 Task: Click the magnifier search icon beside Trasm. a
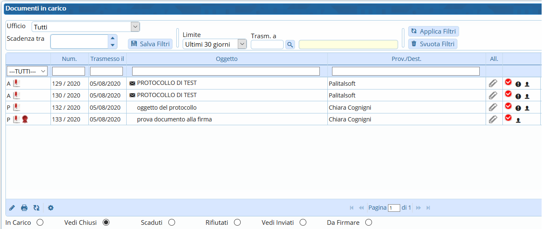(x=290, y=44)
